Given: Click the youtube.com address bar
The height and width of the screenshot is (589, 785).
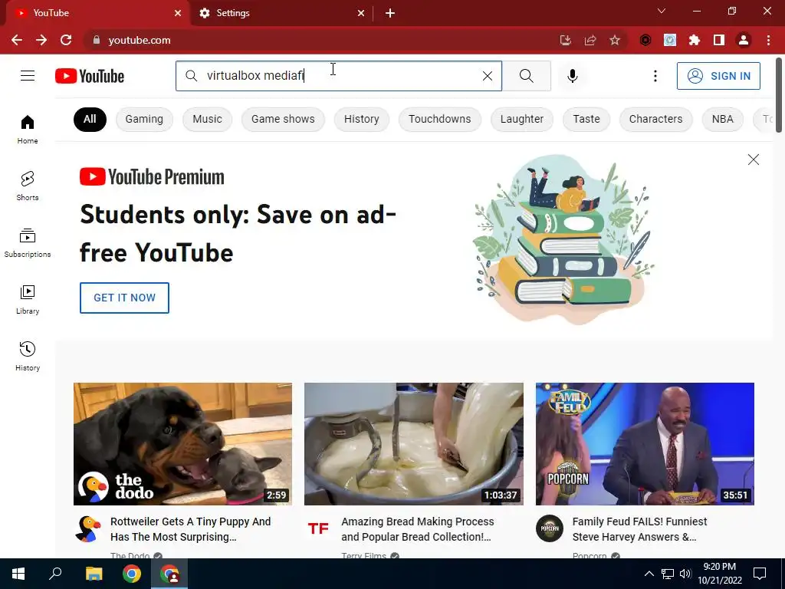Looking at the screenshot, I should tap(320, 40).
